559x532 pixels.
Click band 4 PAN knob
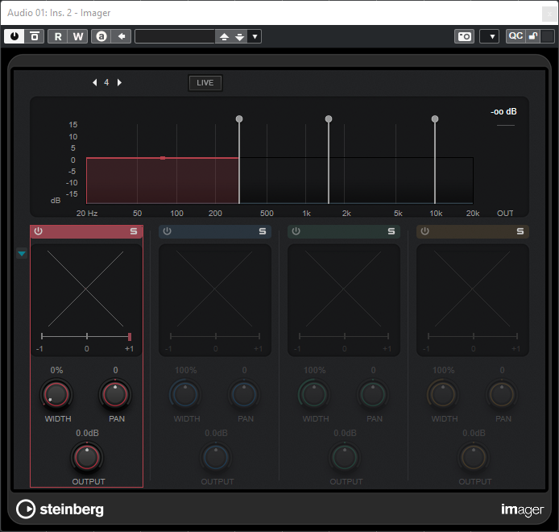[502, 395]
